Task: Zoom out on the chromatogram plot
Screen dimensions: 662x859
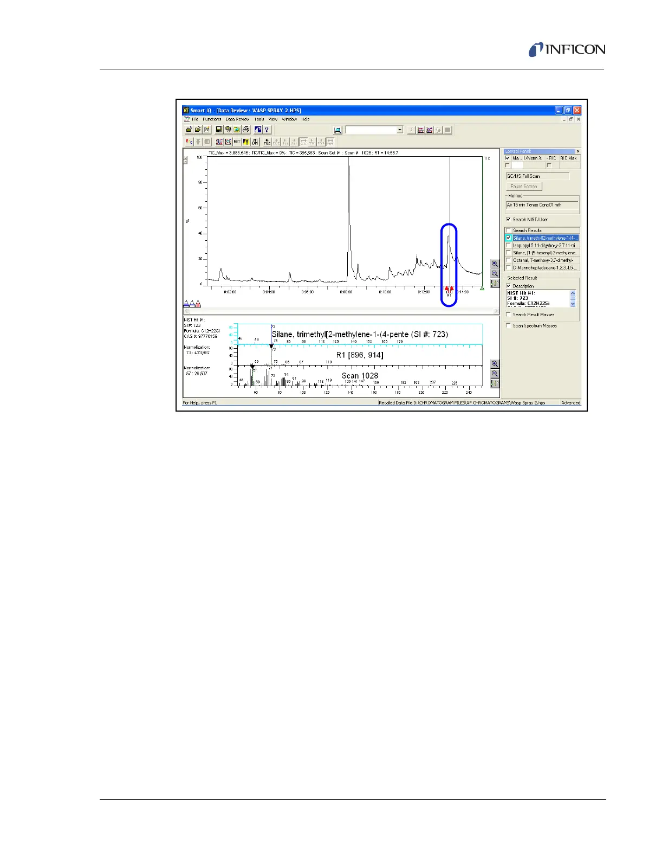Action: [495, 273]
